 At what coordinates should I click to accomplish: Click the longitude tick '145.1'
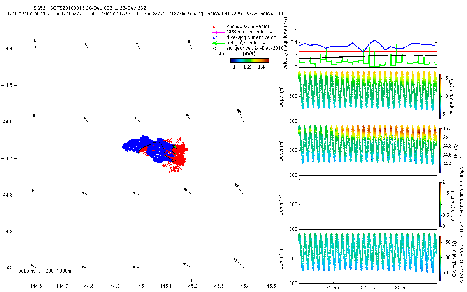coord(166,286)
